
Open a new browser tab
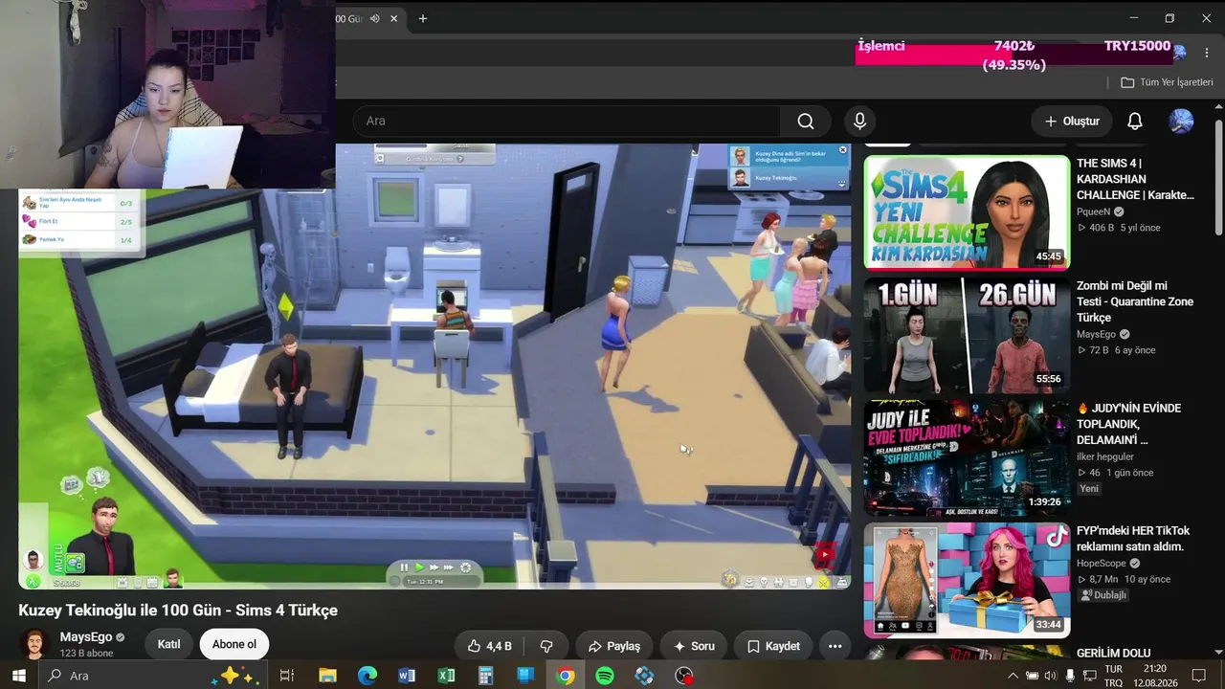coord(422,18)
